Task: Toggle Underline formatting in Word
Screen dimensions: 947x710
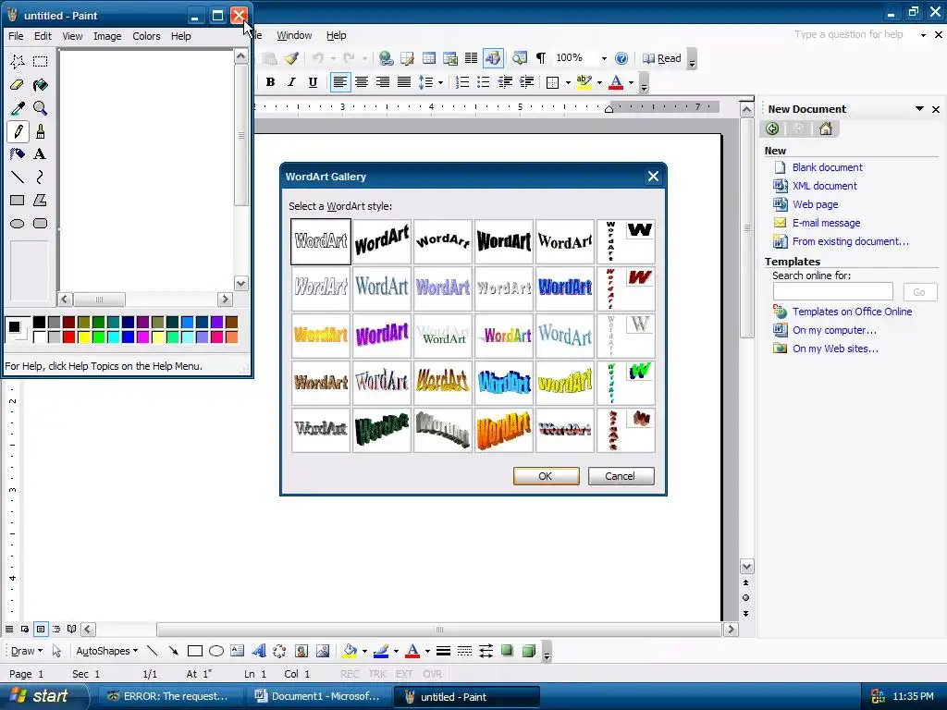Action: (x=313, y=82)
